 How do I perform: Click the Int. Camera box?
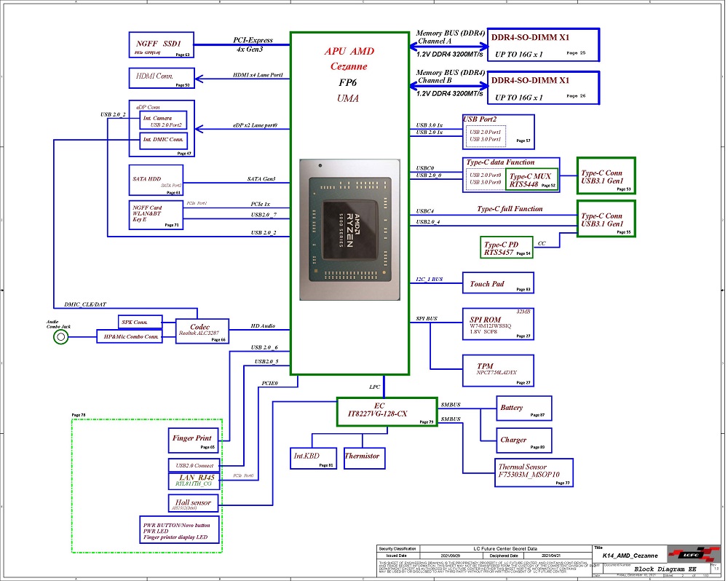163,120
